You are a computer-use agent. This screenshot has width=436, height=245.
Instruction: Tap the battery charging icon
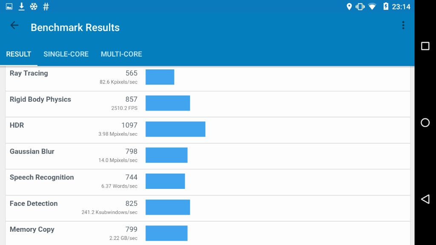pos(386,6)
